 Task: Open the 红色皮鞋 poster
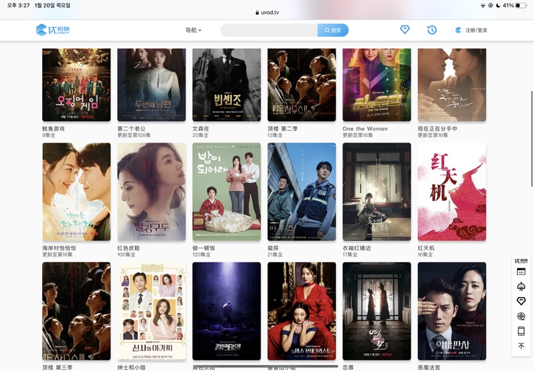(x=151, y=192)
